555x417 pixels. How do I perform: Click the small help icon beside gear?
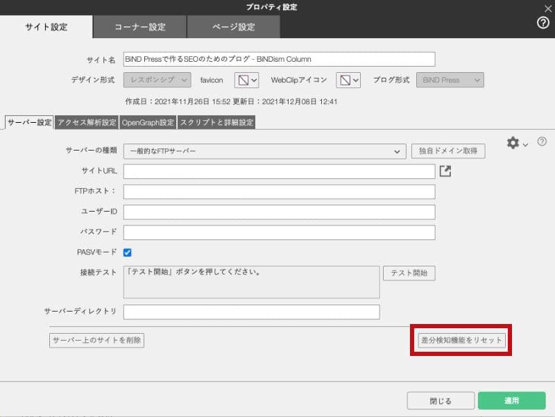(542, 142)
